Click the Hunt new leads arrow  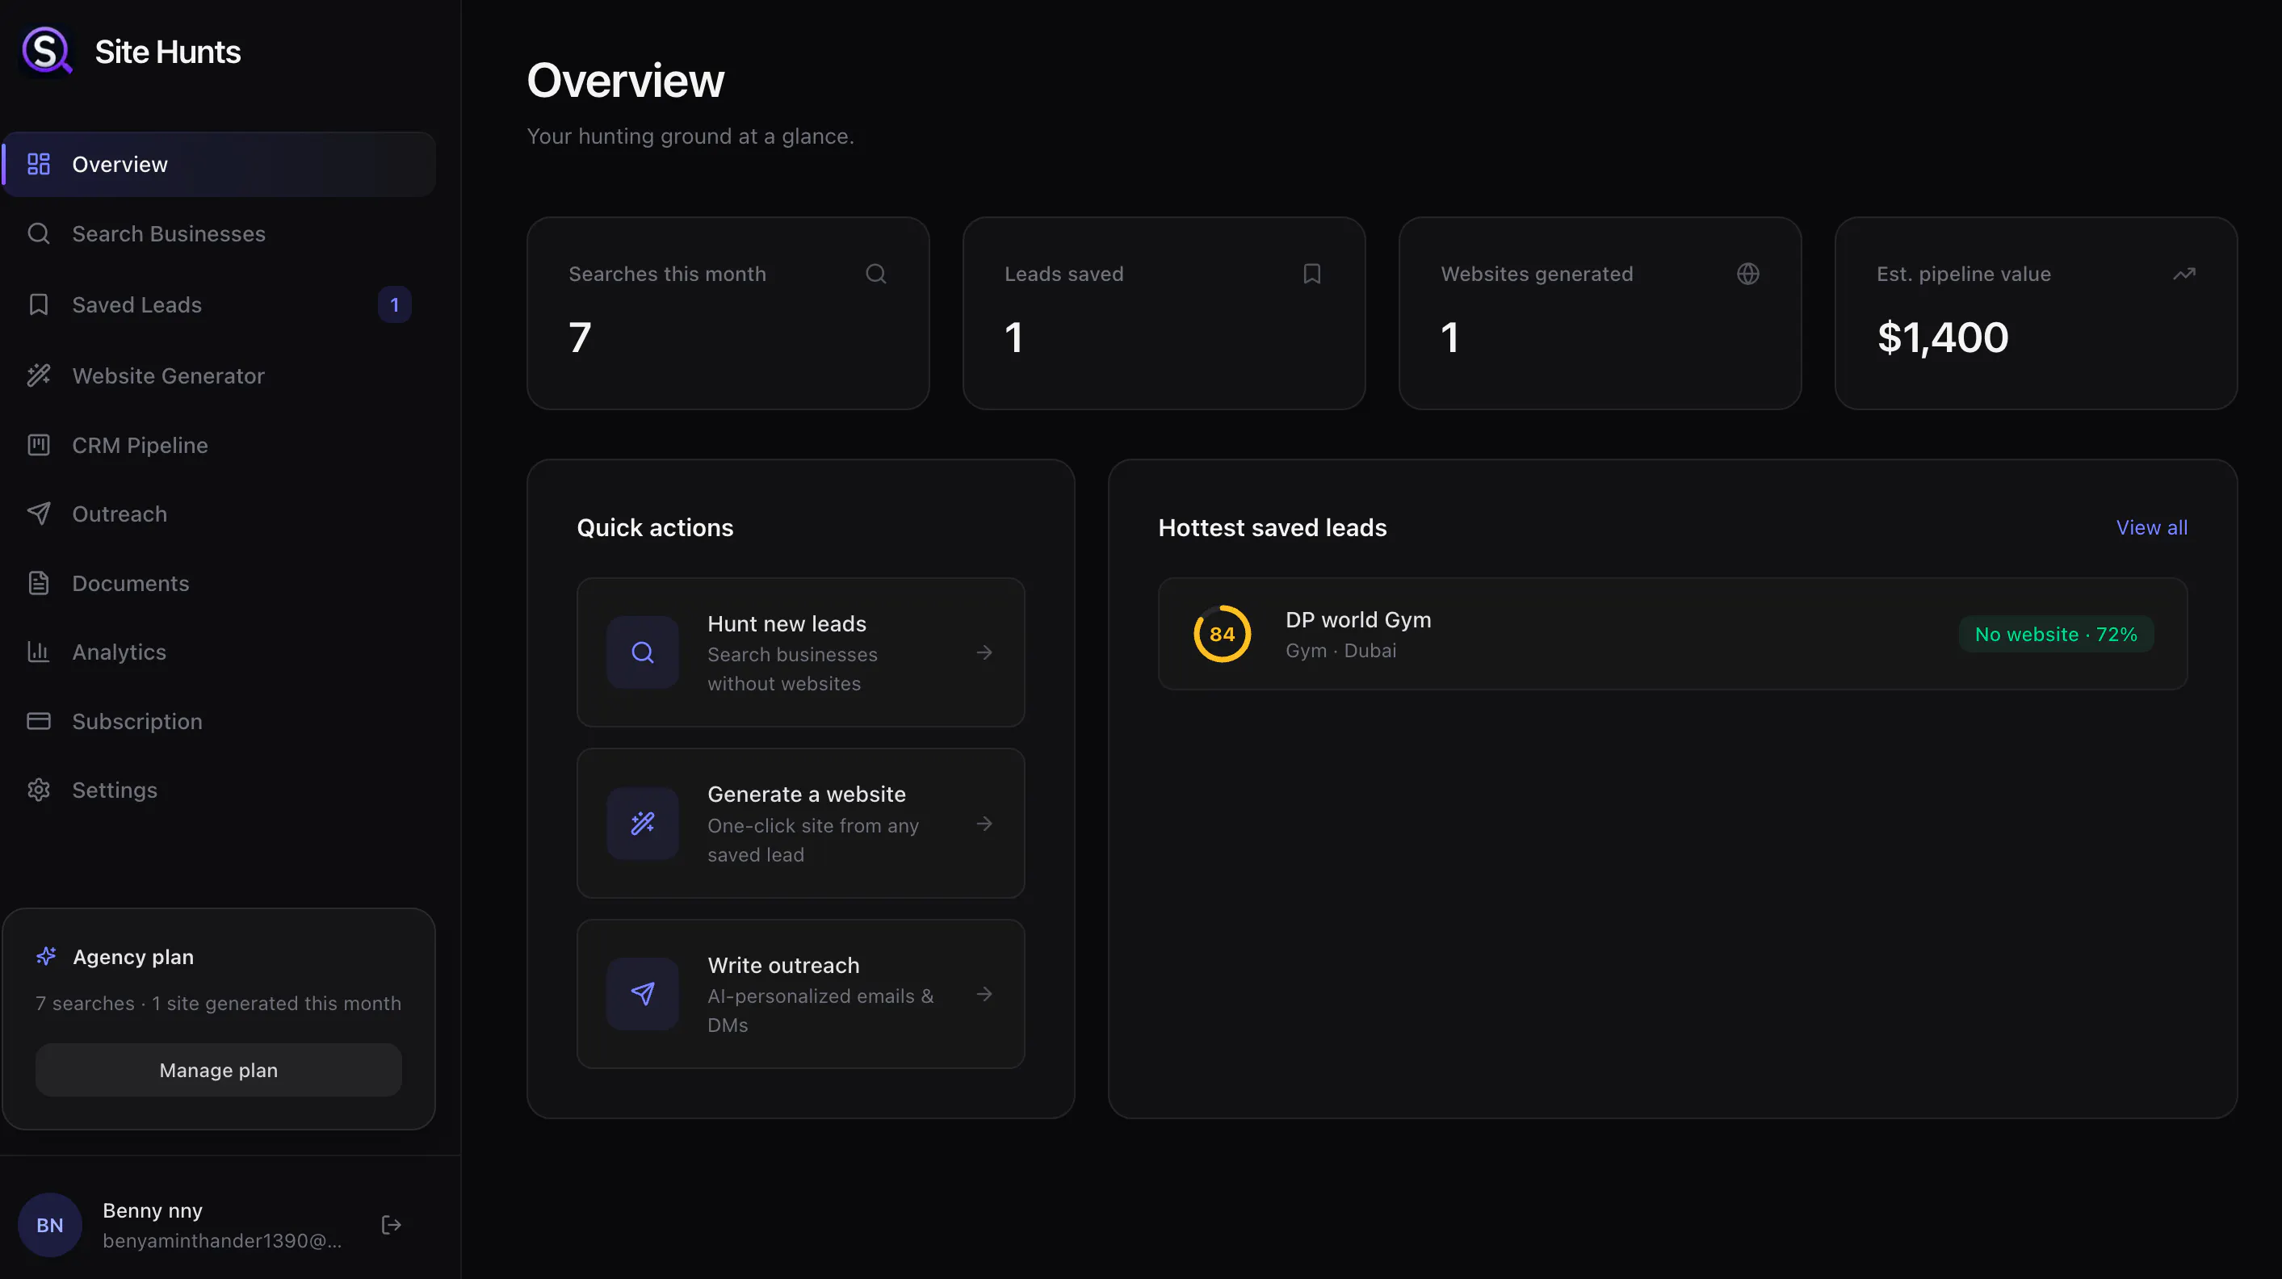point(984,652)
